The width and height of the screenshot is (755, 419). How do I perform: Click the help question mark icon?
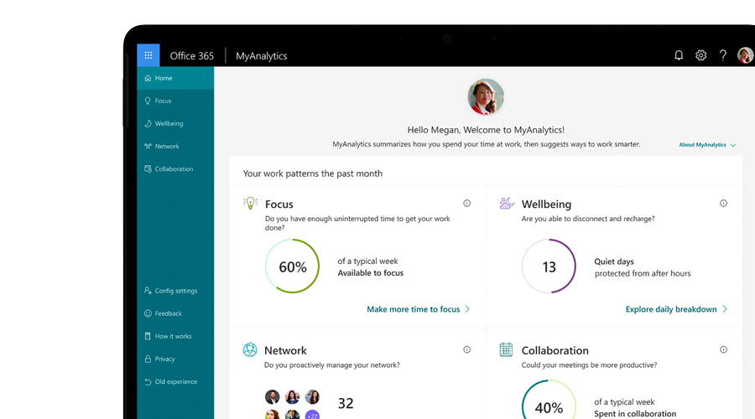click(723, 55)
